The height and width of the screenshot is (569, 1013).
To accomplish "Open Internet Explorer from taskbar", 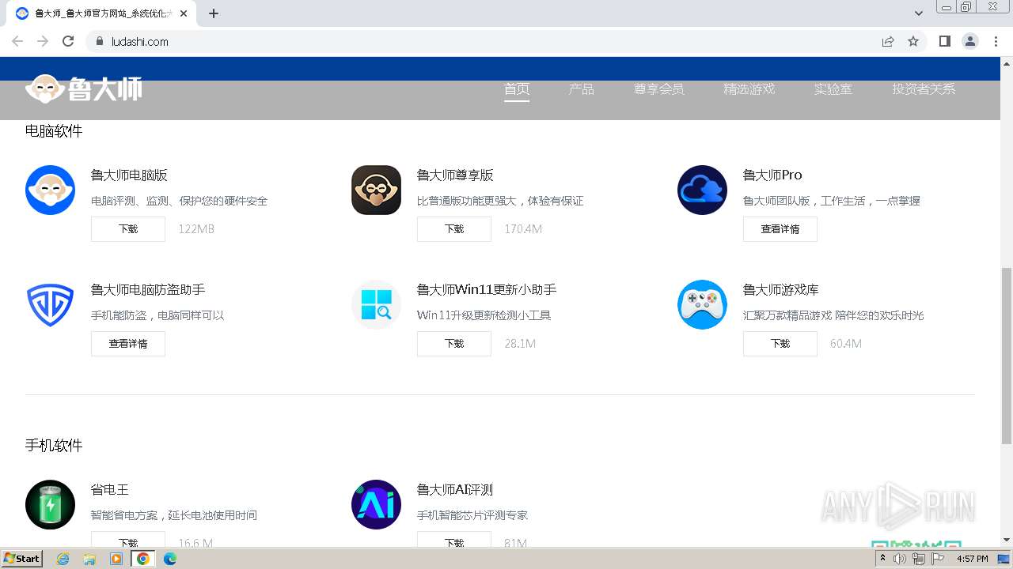I will click(x=63, y=559).
